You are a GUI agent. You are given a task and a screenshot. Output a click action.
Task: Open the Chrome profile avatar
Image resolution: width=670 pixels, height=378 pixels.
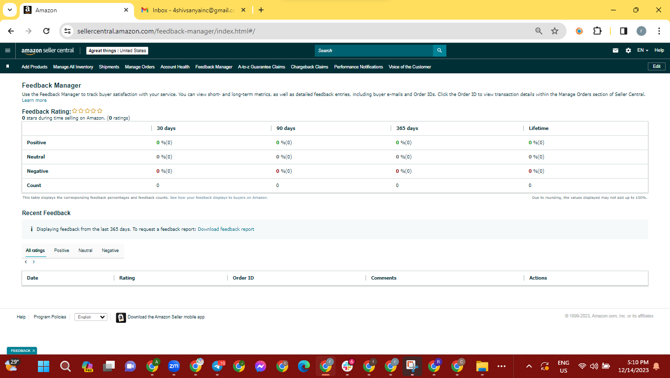(x=641, y=31)
